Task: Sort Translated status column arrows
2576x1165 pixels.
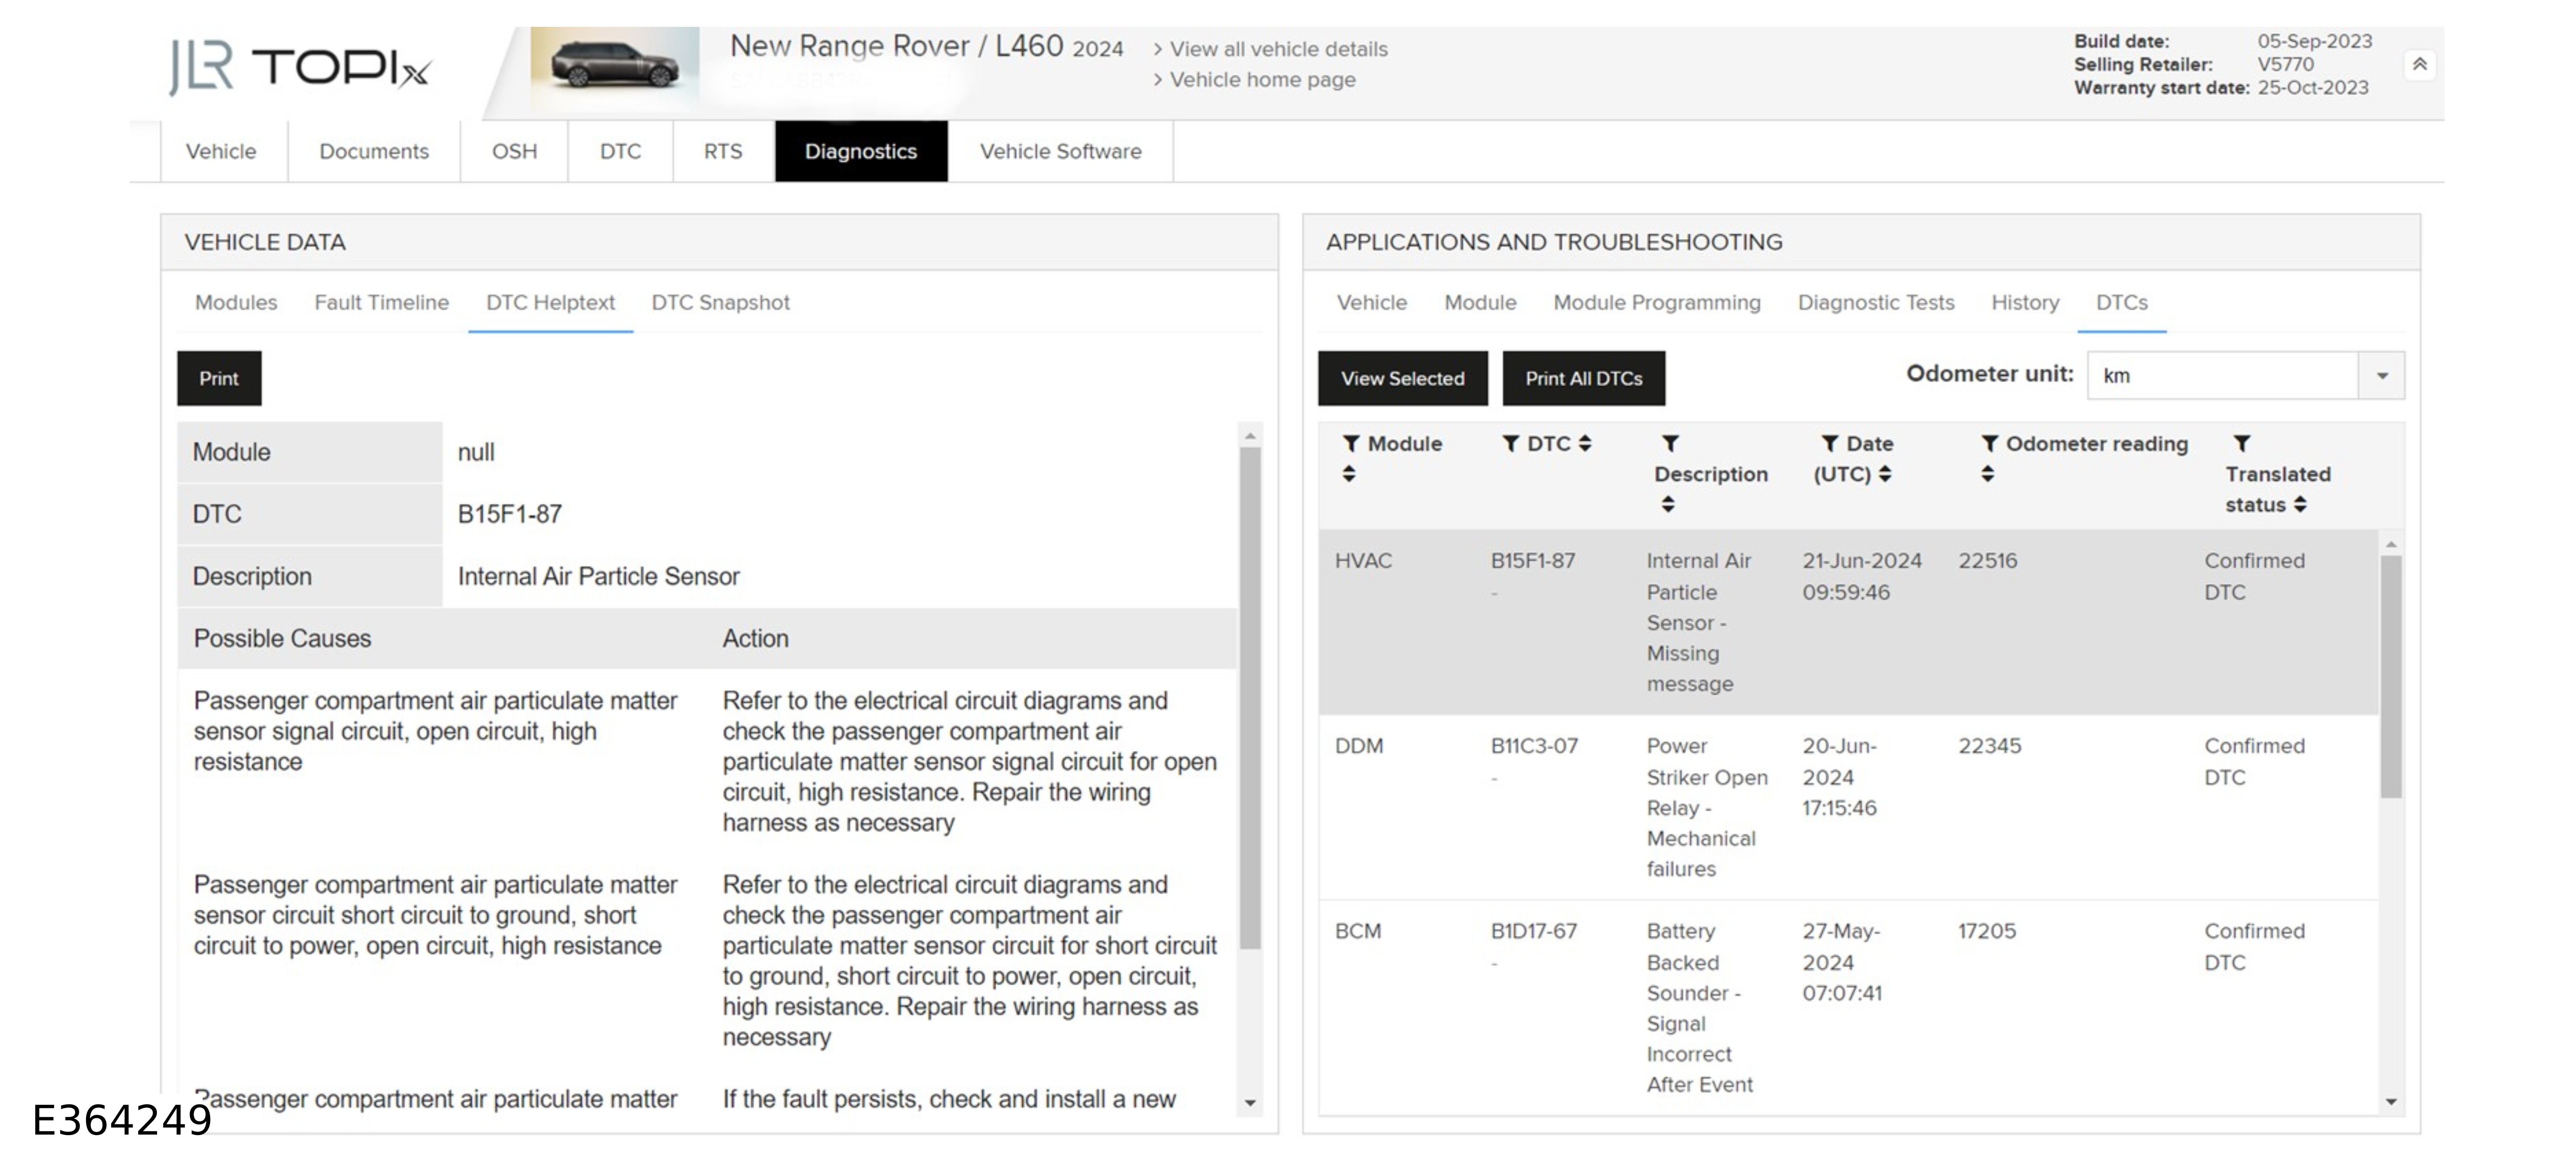Action: 2300,504
